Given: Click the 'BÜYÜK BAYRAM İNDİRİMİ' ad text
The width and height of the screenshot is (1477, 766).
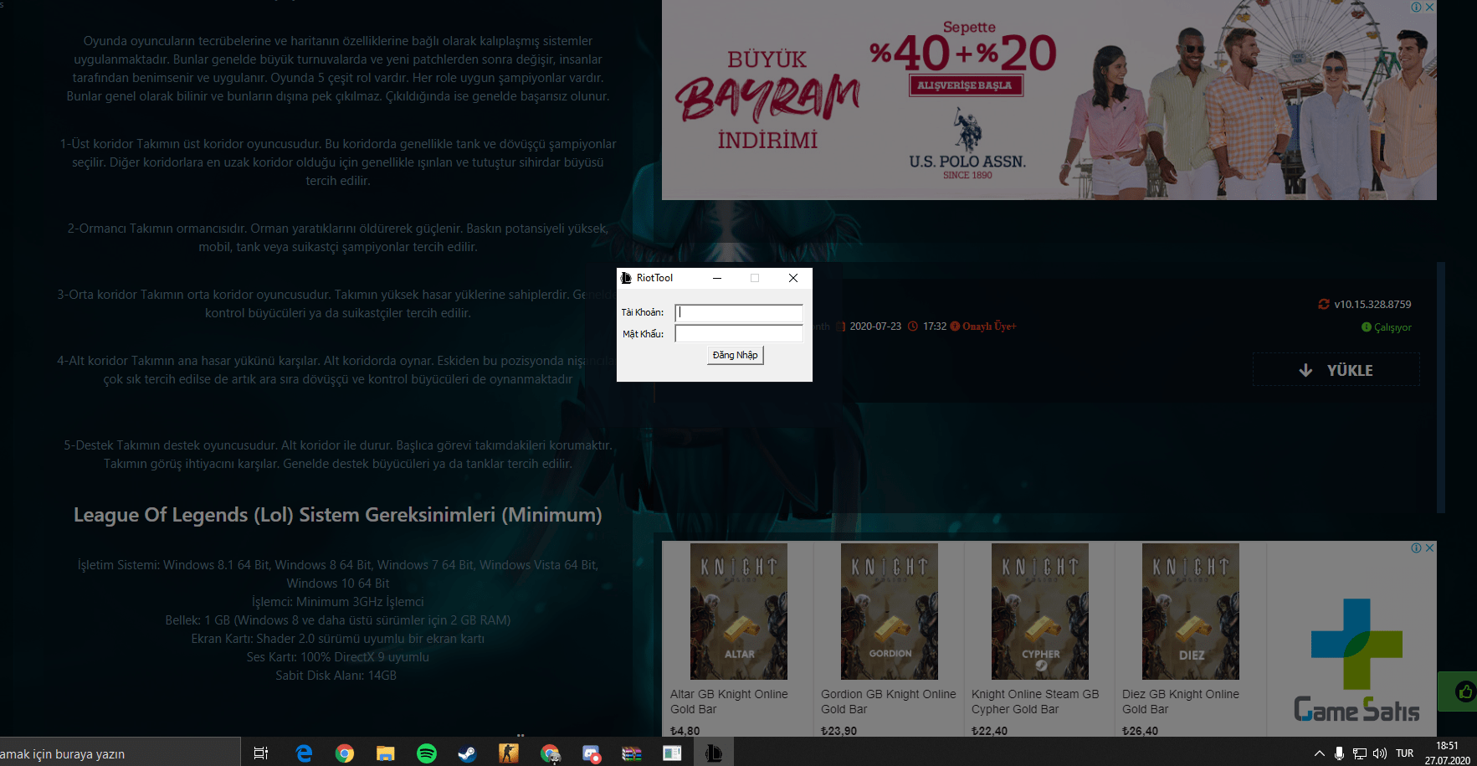Looking at the screenshot, I should click(x=767, y=100).
